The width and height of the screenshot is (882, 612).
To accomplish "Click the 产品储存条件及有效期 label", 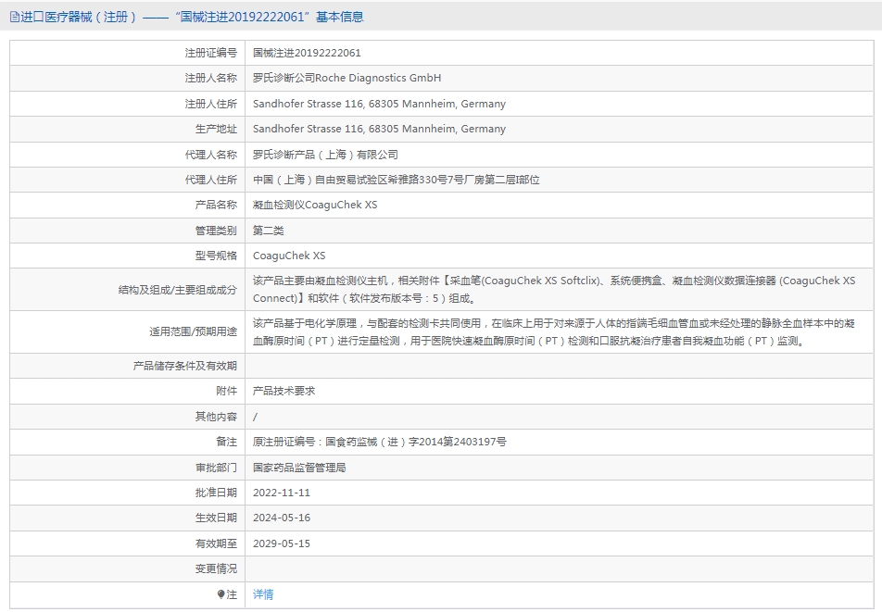I will tap(185, 366).
